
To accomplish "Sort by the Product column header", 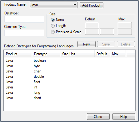I will click(18, 54).
